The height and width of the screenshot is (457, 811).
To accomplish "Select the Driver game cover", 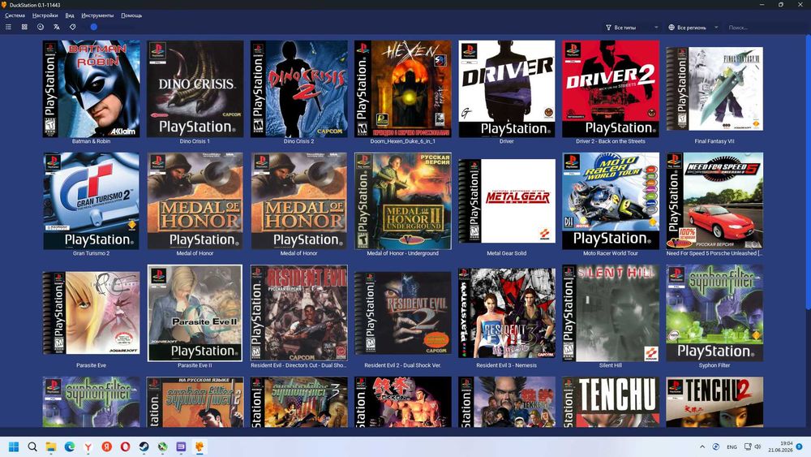I will point(507,89).
